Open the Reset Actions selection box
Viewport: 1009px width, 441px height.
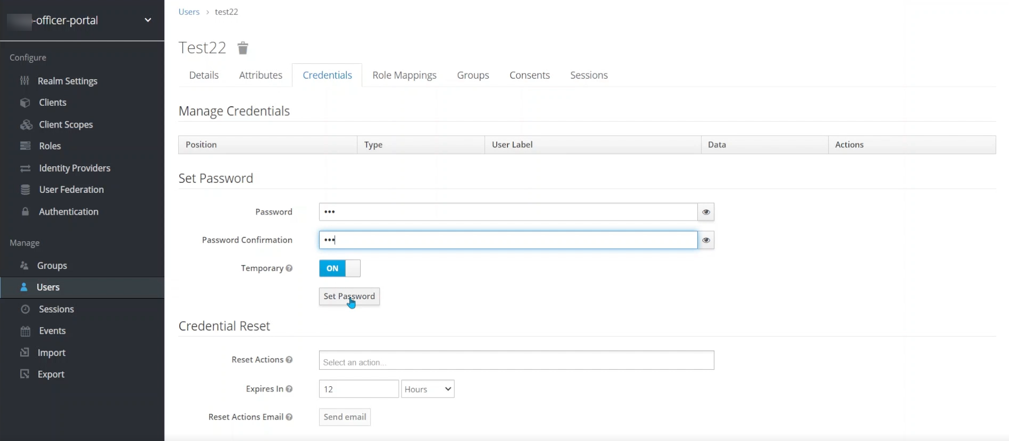click(516, 360)
